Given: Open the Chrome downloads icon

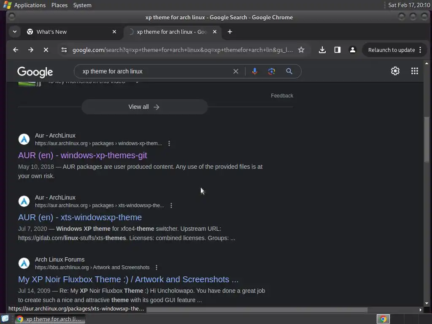Looking at the screenshot, I should click(322, 50).
